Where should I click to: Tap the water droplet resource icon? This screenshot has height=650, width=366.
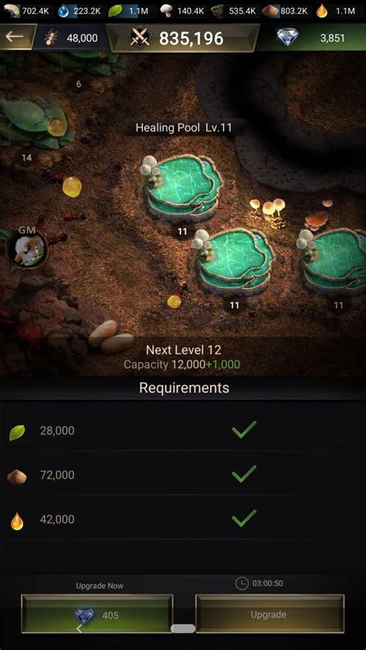pos(64,11)
